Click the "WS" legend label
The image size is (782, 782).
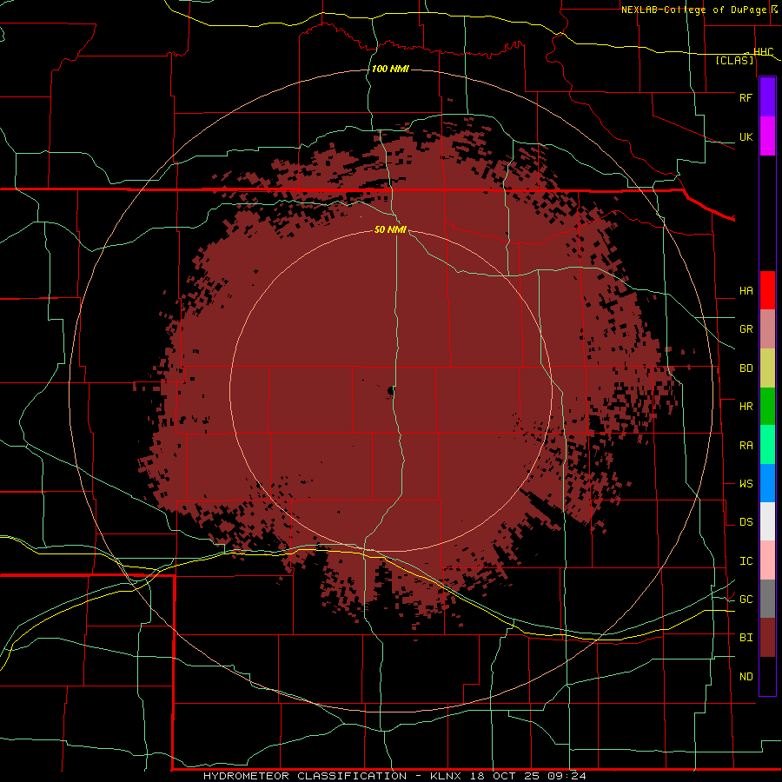746,484
